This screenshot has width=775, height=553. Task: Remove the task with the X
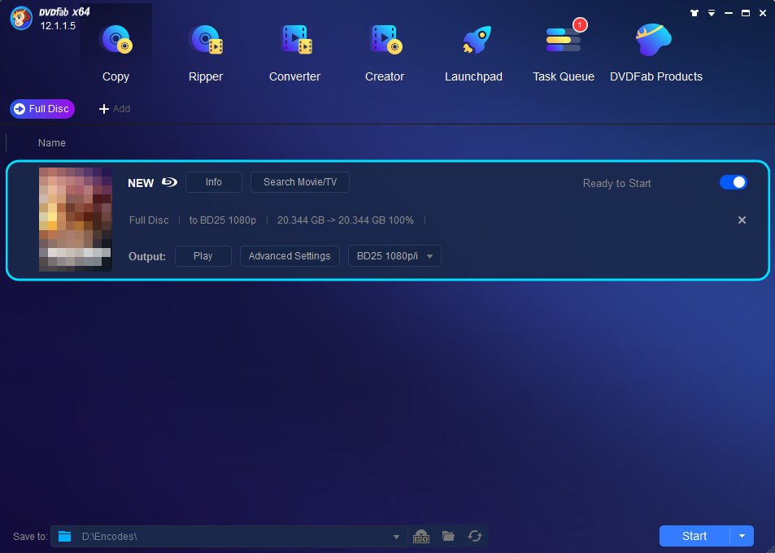click(x=742, y=220)
